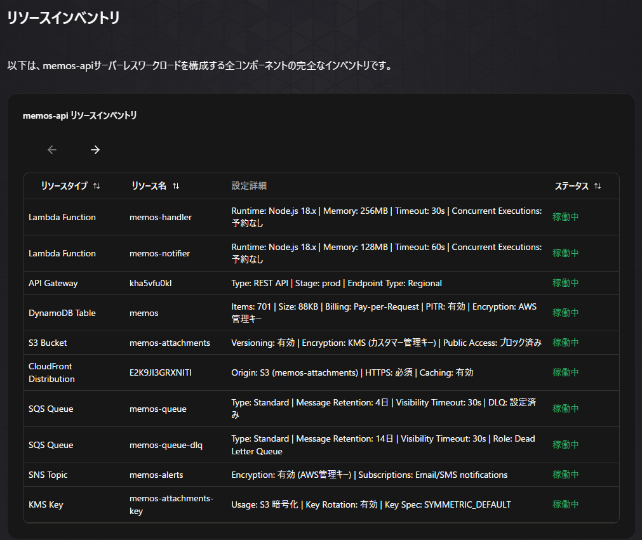Click the memos-alerts topic name
642x540 pixels.
point(156,475)
